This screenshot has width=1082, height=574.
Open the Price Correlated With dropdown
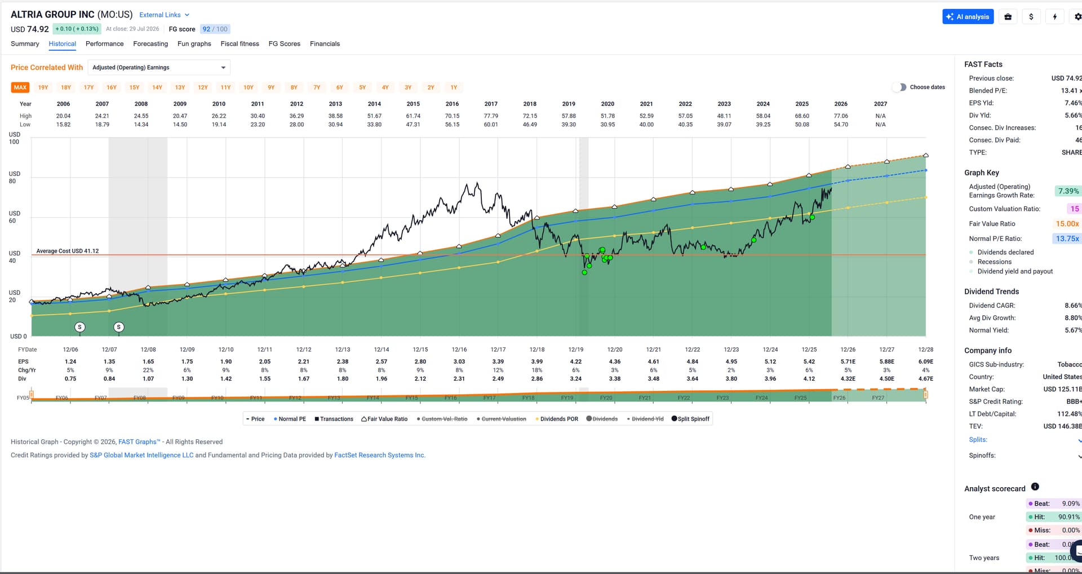click(159, 68)
